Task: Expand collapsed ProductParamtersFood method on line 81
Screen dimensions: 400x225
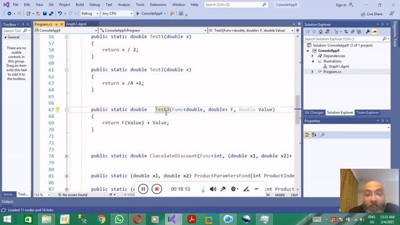Action: 67,176
